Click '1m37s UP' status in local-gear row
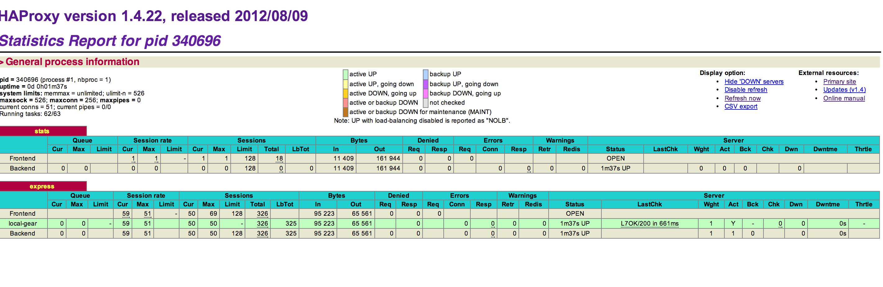Screen dimensions: 883x287 (575, 223)
